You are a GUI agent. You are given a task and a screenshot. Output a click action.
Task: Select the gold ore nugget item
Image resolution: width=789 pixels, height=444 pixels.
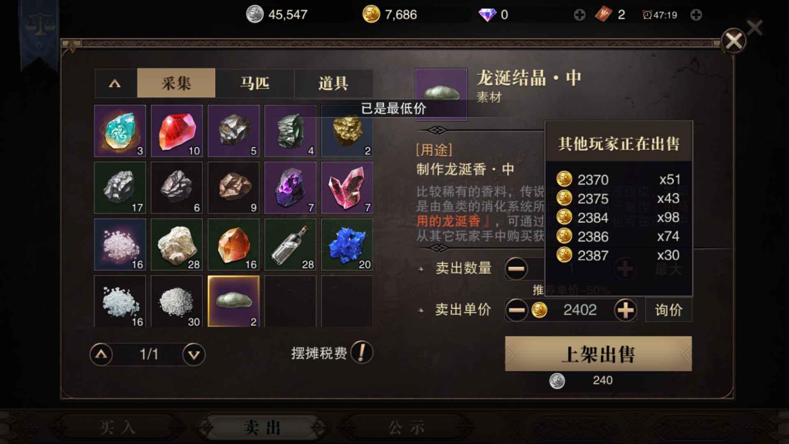(x=347, y=131)
